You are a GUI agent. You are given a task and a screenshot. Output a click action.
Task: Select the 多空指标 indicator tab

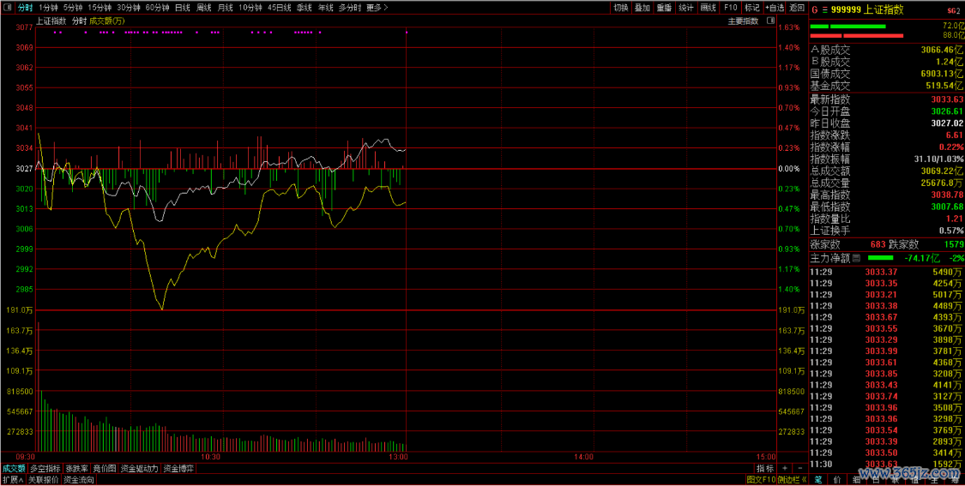click(x=45, y=469)
